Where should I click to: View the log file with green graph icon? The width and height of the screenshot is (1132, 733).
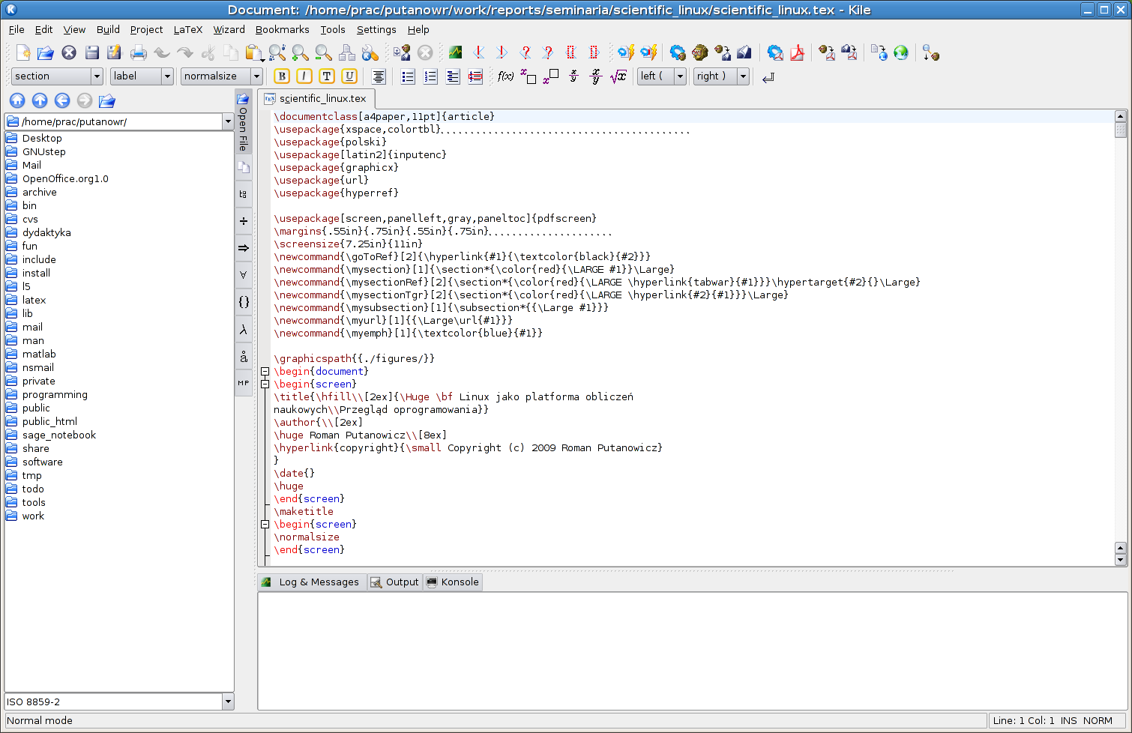click(455, 52)
